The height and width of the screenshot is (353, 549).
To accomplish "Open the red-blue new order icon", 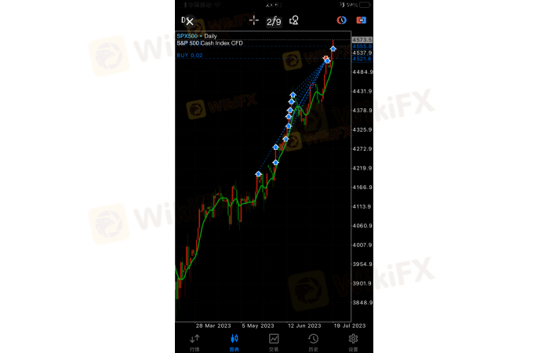I will click(x=362, y=20).
